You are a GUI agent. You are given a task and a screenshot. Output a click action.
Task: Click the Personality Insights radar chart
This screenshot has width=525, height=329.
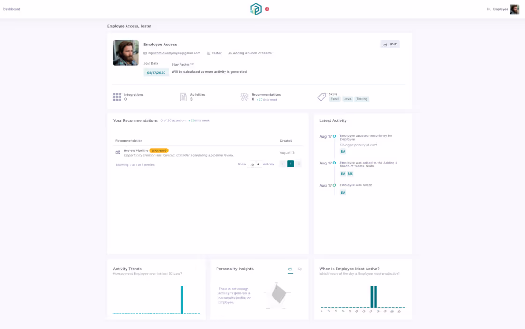(277, 295)
